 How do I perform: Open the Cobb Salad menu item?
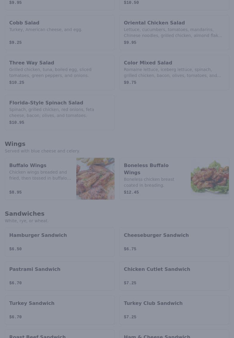(60, 33)
